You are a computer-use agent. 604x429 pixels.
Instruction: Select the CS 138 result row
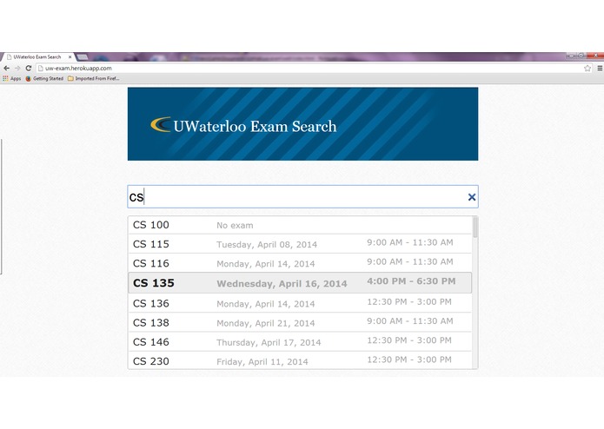(x=300, y=322)
